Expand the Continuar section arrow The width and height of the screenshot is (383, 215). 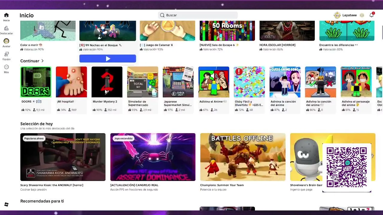(x=42, y=61)
